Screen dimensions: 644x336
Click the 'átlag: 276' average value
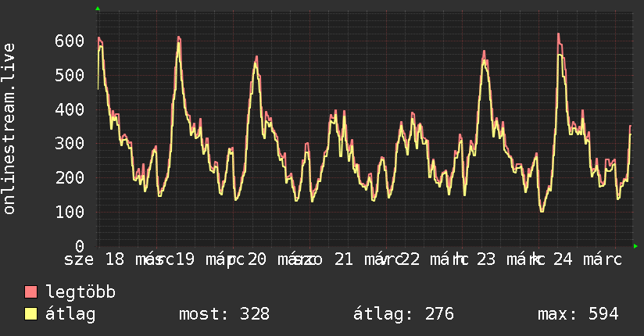pyautogui.click(x=404, y=314)
